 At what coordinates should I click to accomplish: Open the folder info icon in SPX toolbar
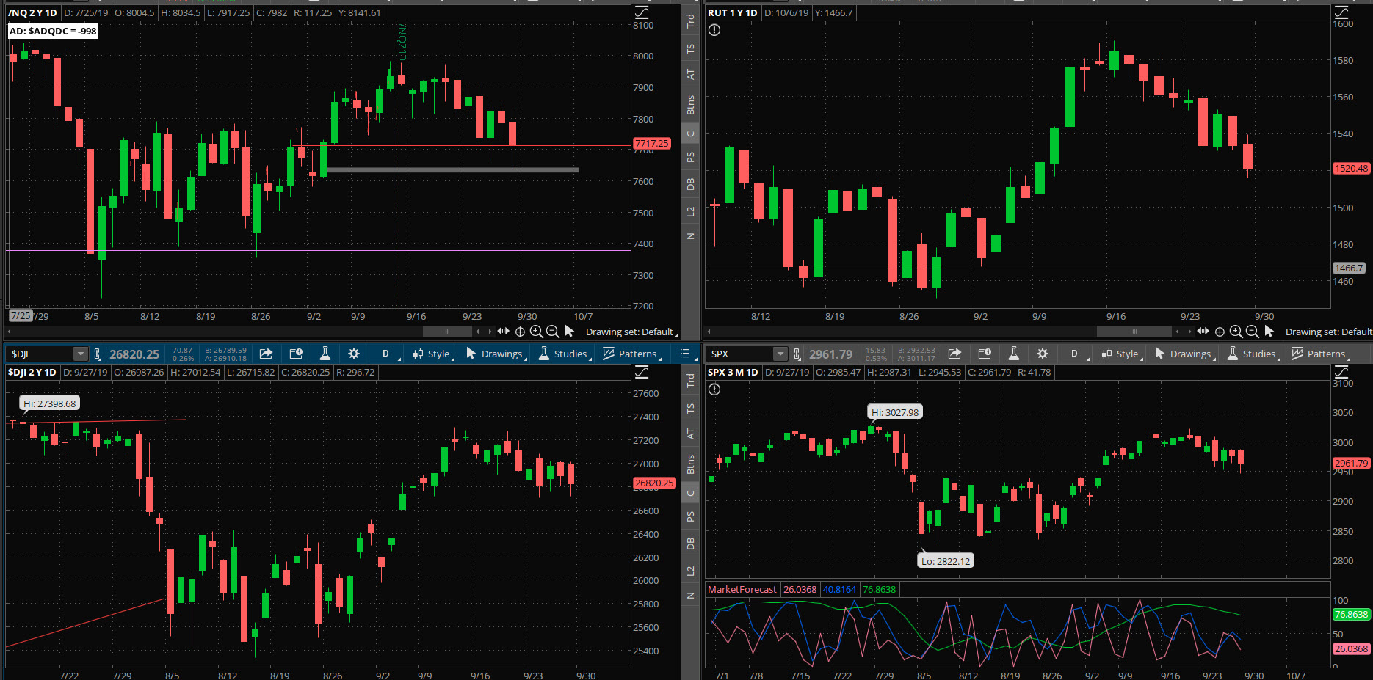point(985,354)
